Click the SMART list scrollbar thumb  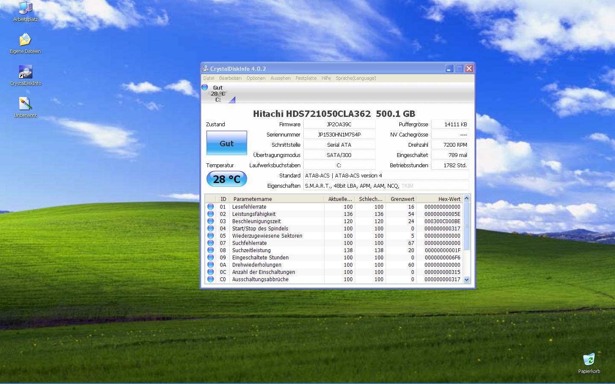tap(467, 226)
